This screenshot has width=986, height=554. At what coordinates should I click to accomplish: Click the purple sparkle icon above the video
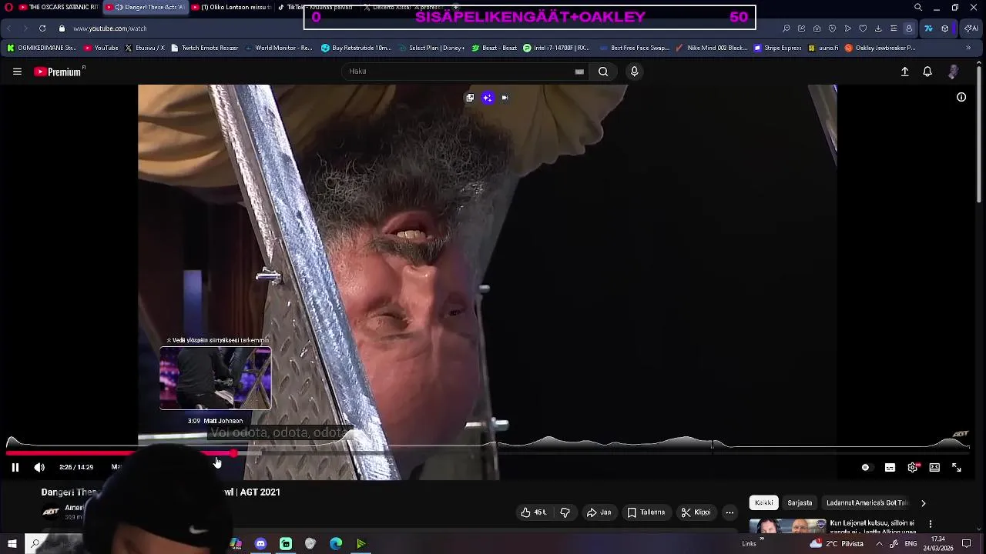pos(487,98)
